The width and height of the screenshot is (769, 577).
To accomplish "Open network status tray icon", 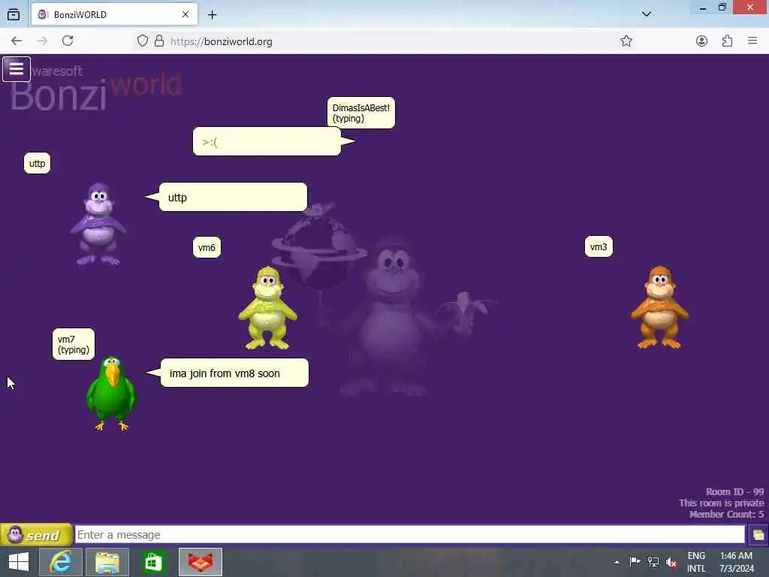I will point(653,562).
